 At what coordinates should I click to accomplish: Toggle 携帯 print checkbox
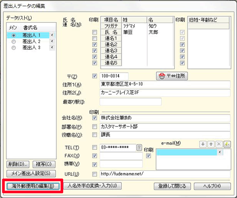(x=95, y=164)
